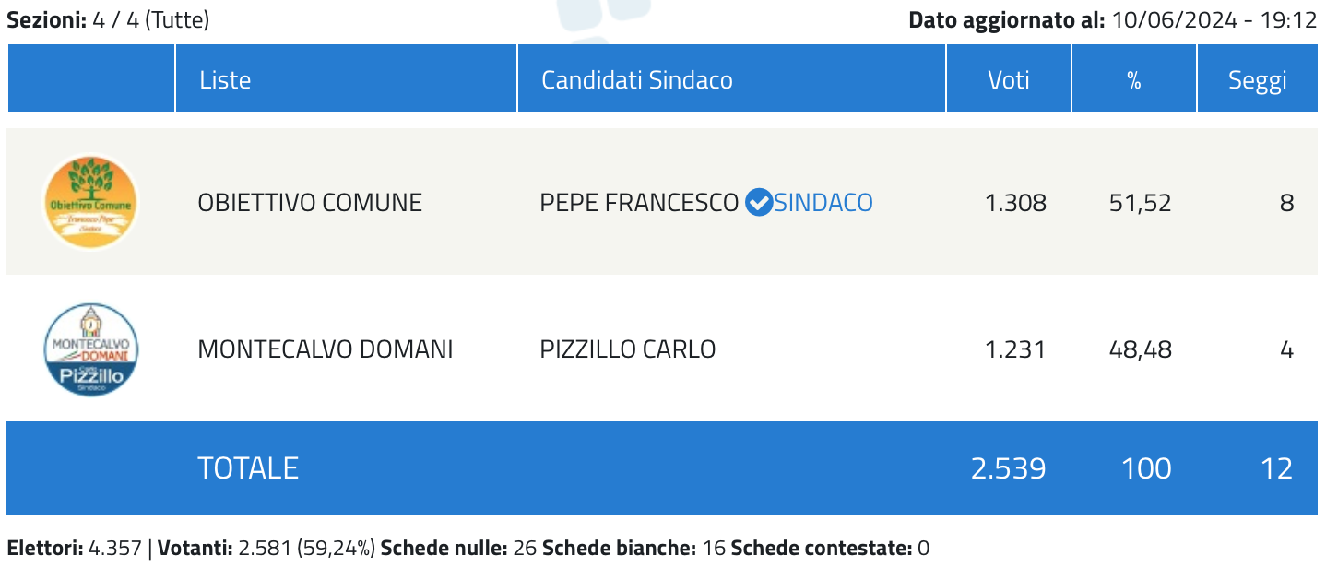1326x568 pixels.
Task: Click the 48,48 percentage value
Action: tap(1141, 350)
